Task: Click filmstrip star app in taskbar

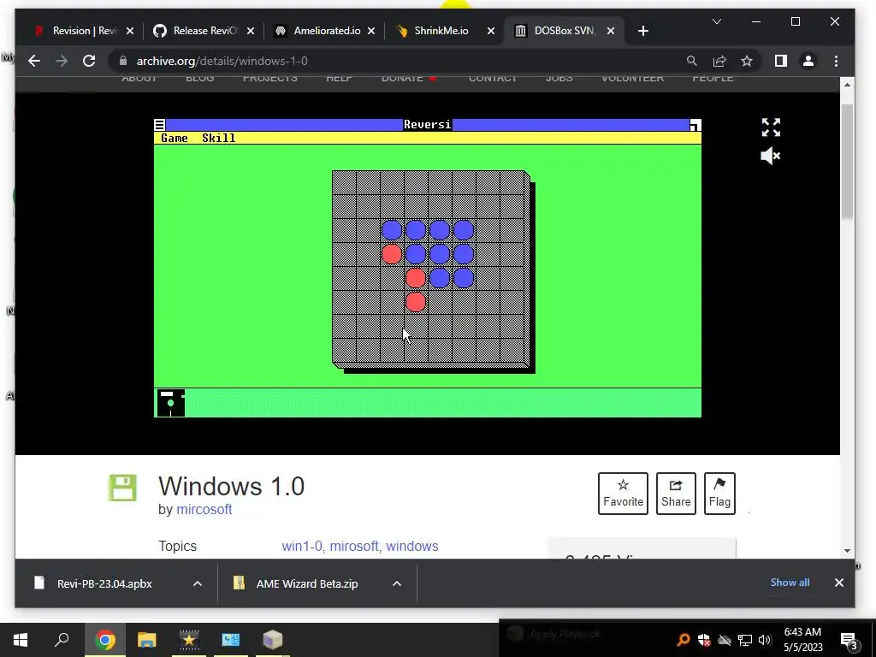Action: [189, 640]
